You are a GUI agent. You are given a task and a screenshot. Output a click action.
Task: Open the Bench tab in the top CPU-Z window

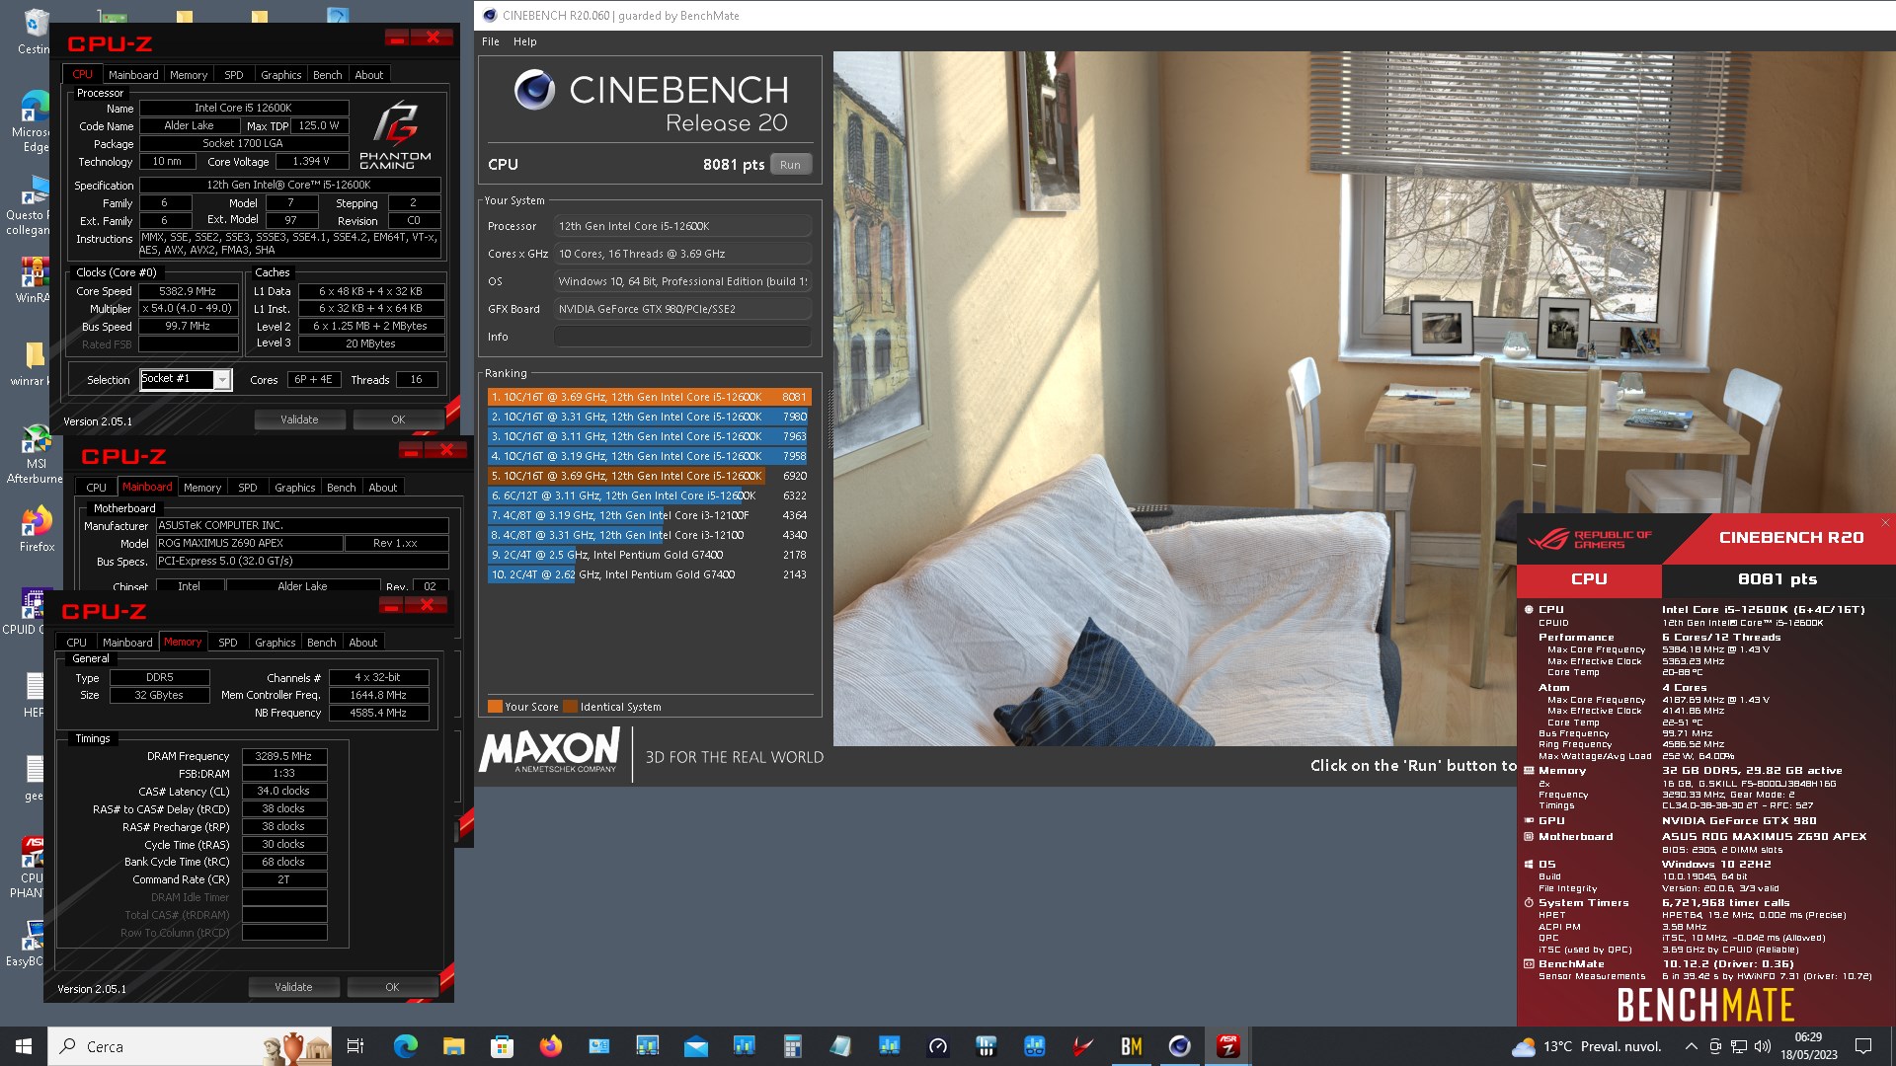(328, 75)
